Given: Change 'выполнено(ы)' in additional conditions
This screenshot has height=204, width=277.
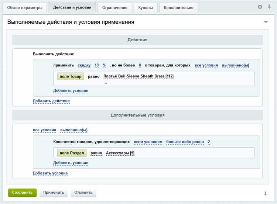Looking at the screenshot, I should (x=74, y=130).
